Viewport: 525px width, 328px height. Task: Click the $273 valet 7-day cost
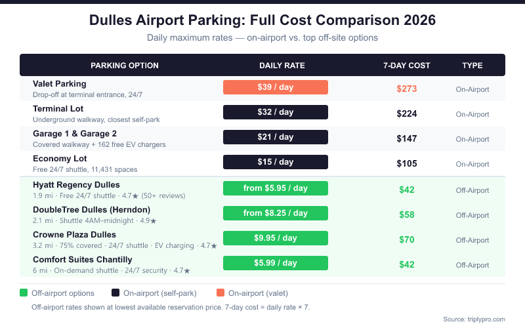pos(407,89)
